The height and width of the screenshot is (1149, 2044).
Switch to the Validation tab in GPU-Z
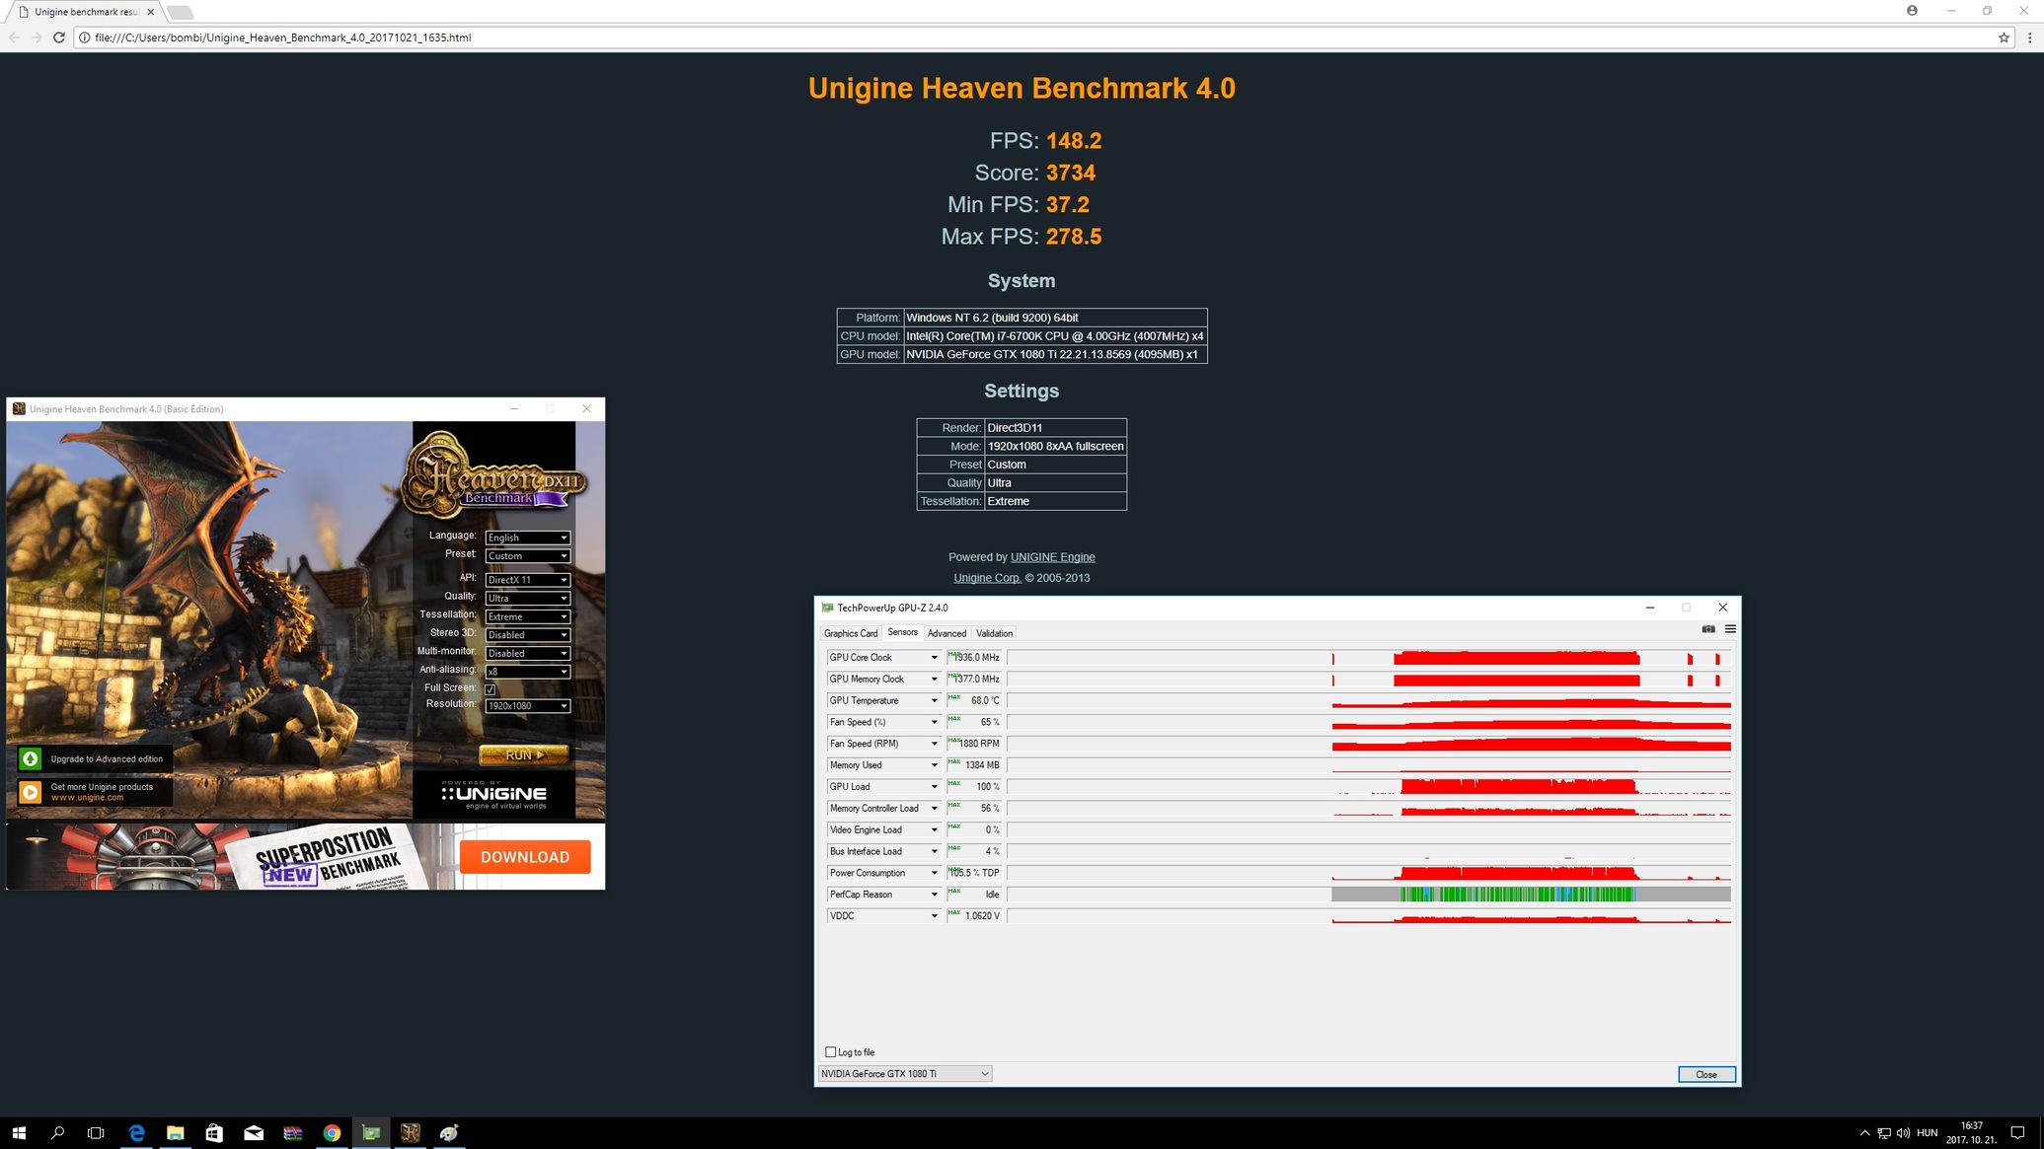994,633
